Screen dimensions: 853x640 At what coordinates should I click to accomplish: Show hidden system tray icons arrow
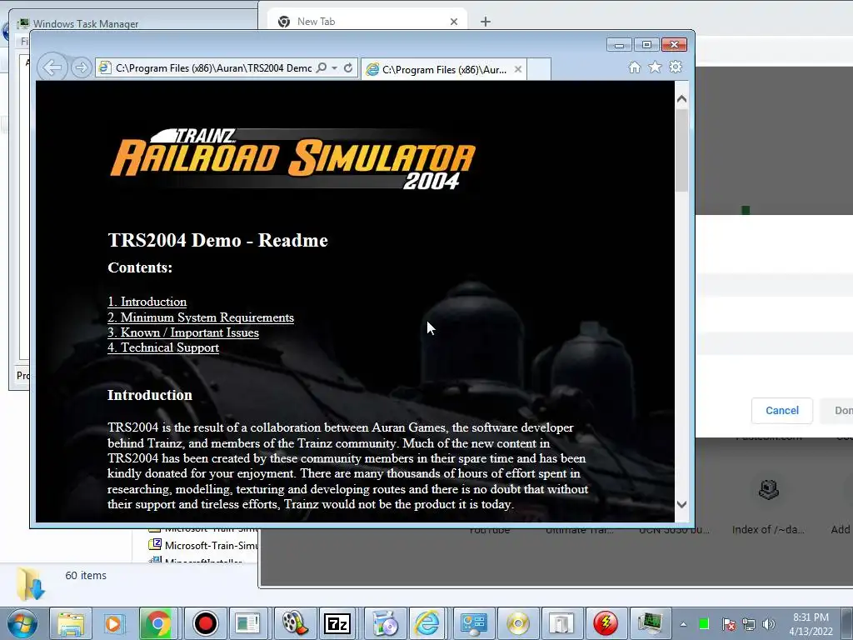point(683,624)
